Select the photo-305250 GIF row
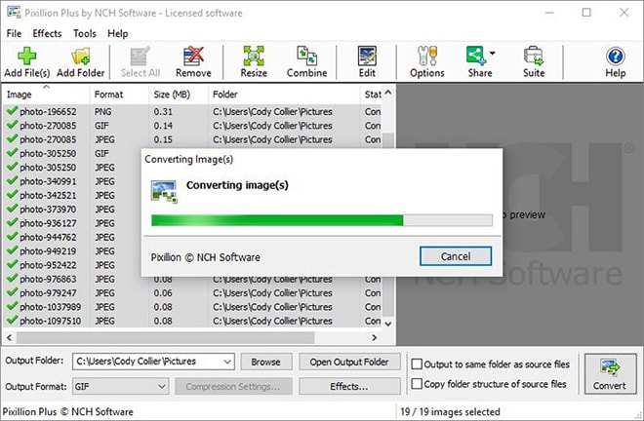 pyautogui.click(x=72, y=153)
